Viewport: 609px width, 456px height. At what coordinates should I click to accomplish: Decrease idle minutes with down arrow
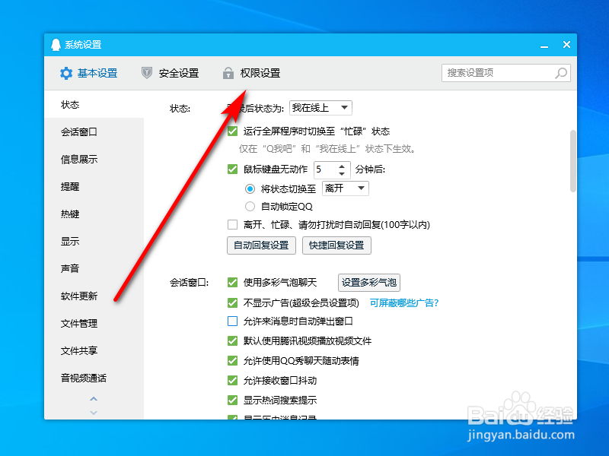342,173
